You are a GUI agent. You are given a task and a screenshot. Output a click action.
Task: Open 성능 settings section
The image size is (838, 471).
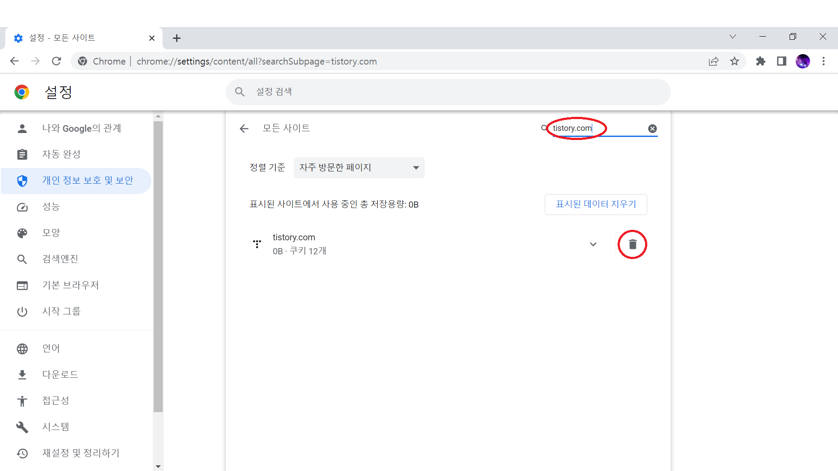(76, 207)
